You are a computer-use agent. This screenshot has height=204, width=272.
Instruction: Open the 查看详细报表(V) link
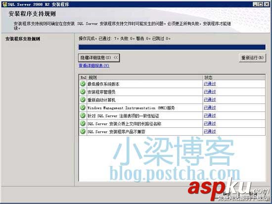(94, 66)
